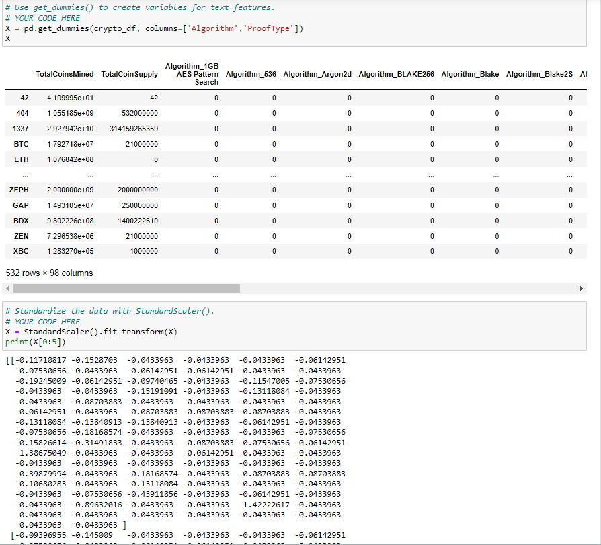Click value 1.792718e+07 in BTC row
This screenshot has width=601, height=545.
71,144
